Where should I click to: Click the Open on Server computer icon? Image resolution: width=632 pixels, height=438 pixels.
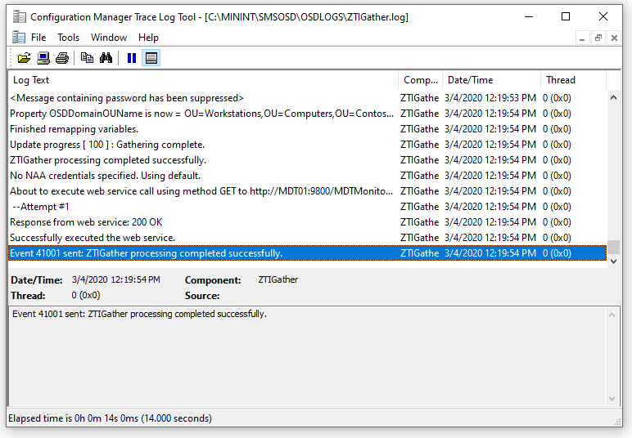pyautogui.click(x=43, y=58)
